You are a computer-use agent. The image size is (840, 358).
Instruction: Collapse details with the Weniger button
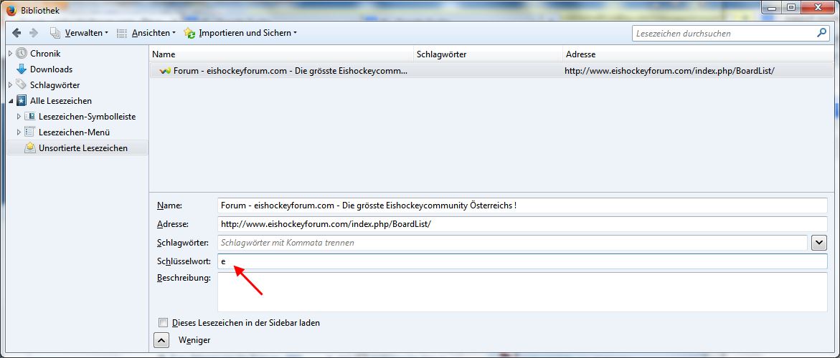pos(163,340)
